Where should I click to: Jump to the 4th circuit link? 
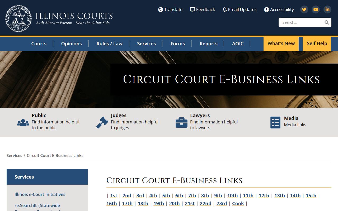tap(153, 196)
